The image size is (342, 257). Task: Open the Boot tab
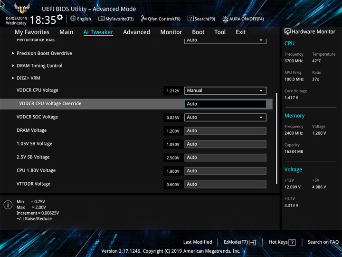click(198, 32)
